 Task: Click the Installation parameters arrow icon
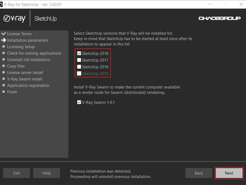tap(4, 40)
